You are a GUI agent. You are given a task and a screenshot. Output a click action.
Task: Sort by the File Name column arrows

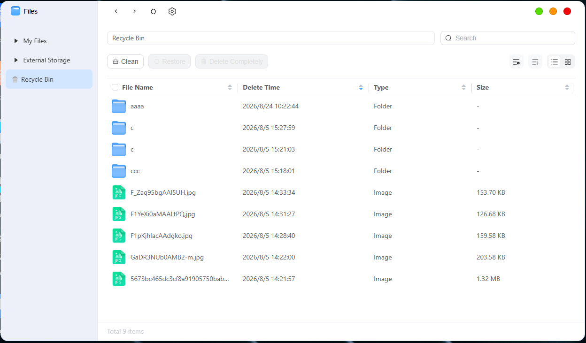tap(230, 88)
